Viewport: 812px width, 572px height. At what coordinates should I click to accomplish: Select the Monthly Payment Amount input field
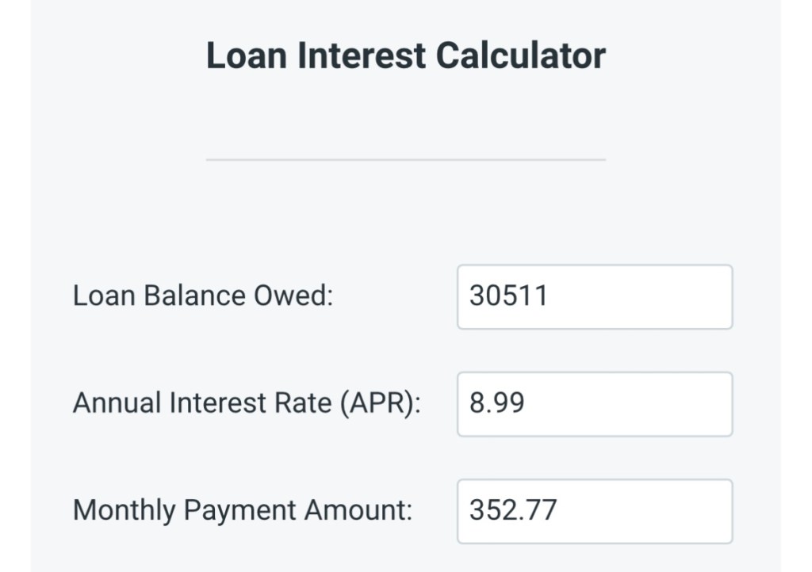coord(595,511)
